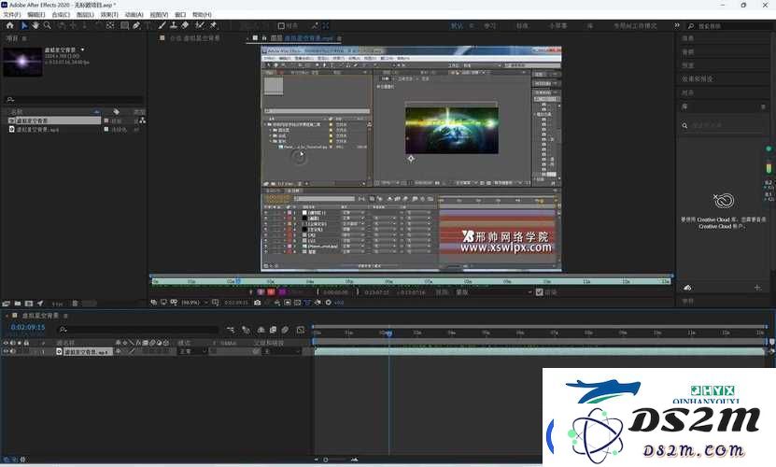The width and height of the screenshot is (776, 467).
Task: Click the add plus icon in Libraries panel
Action: (757, 288)
